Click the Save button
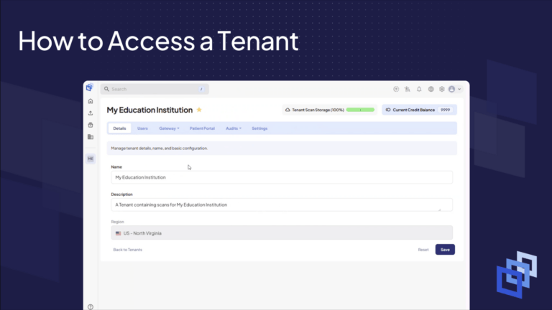The width and height of the screenshot is (552, 310). (445, 250)
